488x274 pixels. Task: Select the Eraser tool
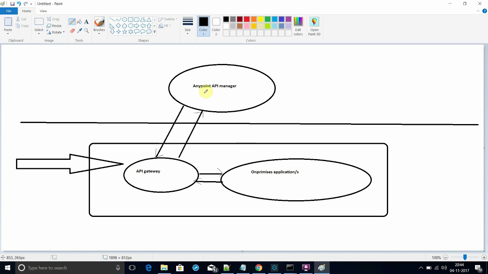72,30
